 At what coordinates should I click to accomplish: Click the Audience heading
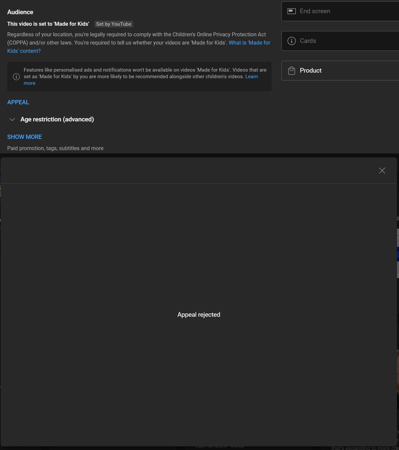click(20, 12)
